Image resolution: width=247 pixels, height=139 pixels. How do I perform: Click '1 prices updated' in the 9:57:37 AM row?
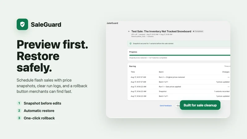223,82
